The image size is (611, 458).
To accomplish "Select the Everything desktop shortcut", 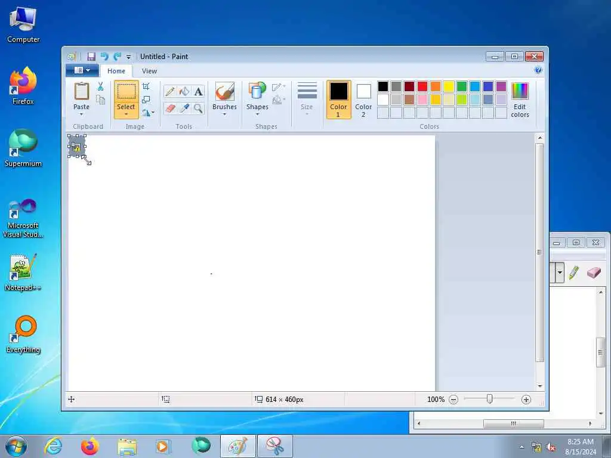I will point(23,335).
